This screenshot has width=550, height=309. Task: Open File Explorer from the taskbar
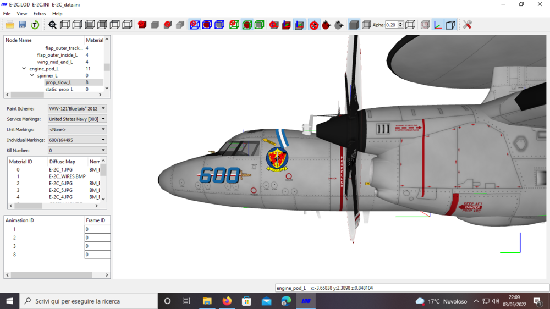click(x=207, y=301)
